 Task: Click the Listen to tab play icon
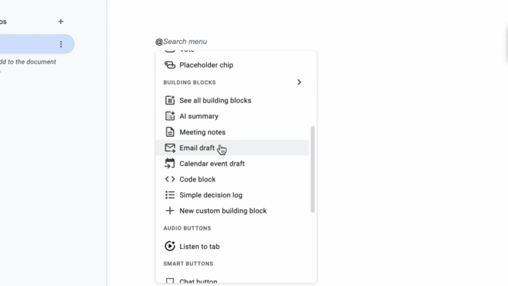click(x=170, y=246)
